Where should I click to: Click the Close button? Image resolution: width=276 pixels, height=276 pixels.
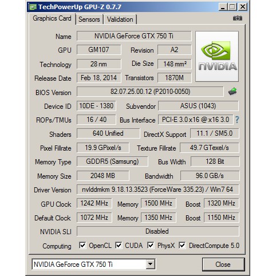[x=223, y=265]
